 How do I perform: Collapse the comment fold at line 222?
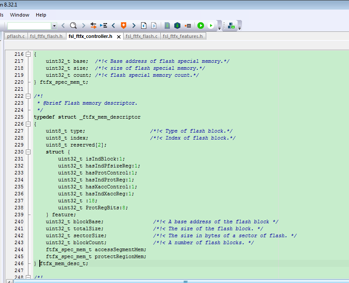click(x=28, y=96)
